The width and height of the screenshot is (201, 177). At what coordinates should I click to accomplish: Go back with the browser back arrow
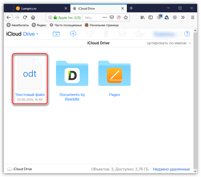[9, 17]
